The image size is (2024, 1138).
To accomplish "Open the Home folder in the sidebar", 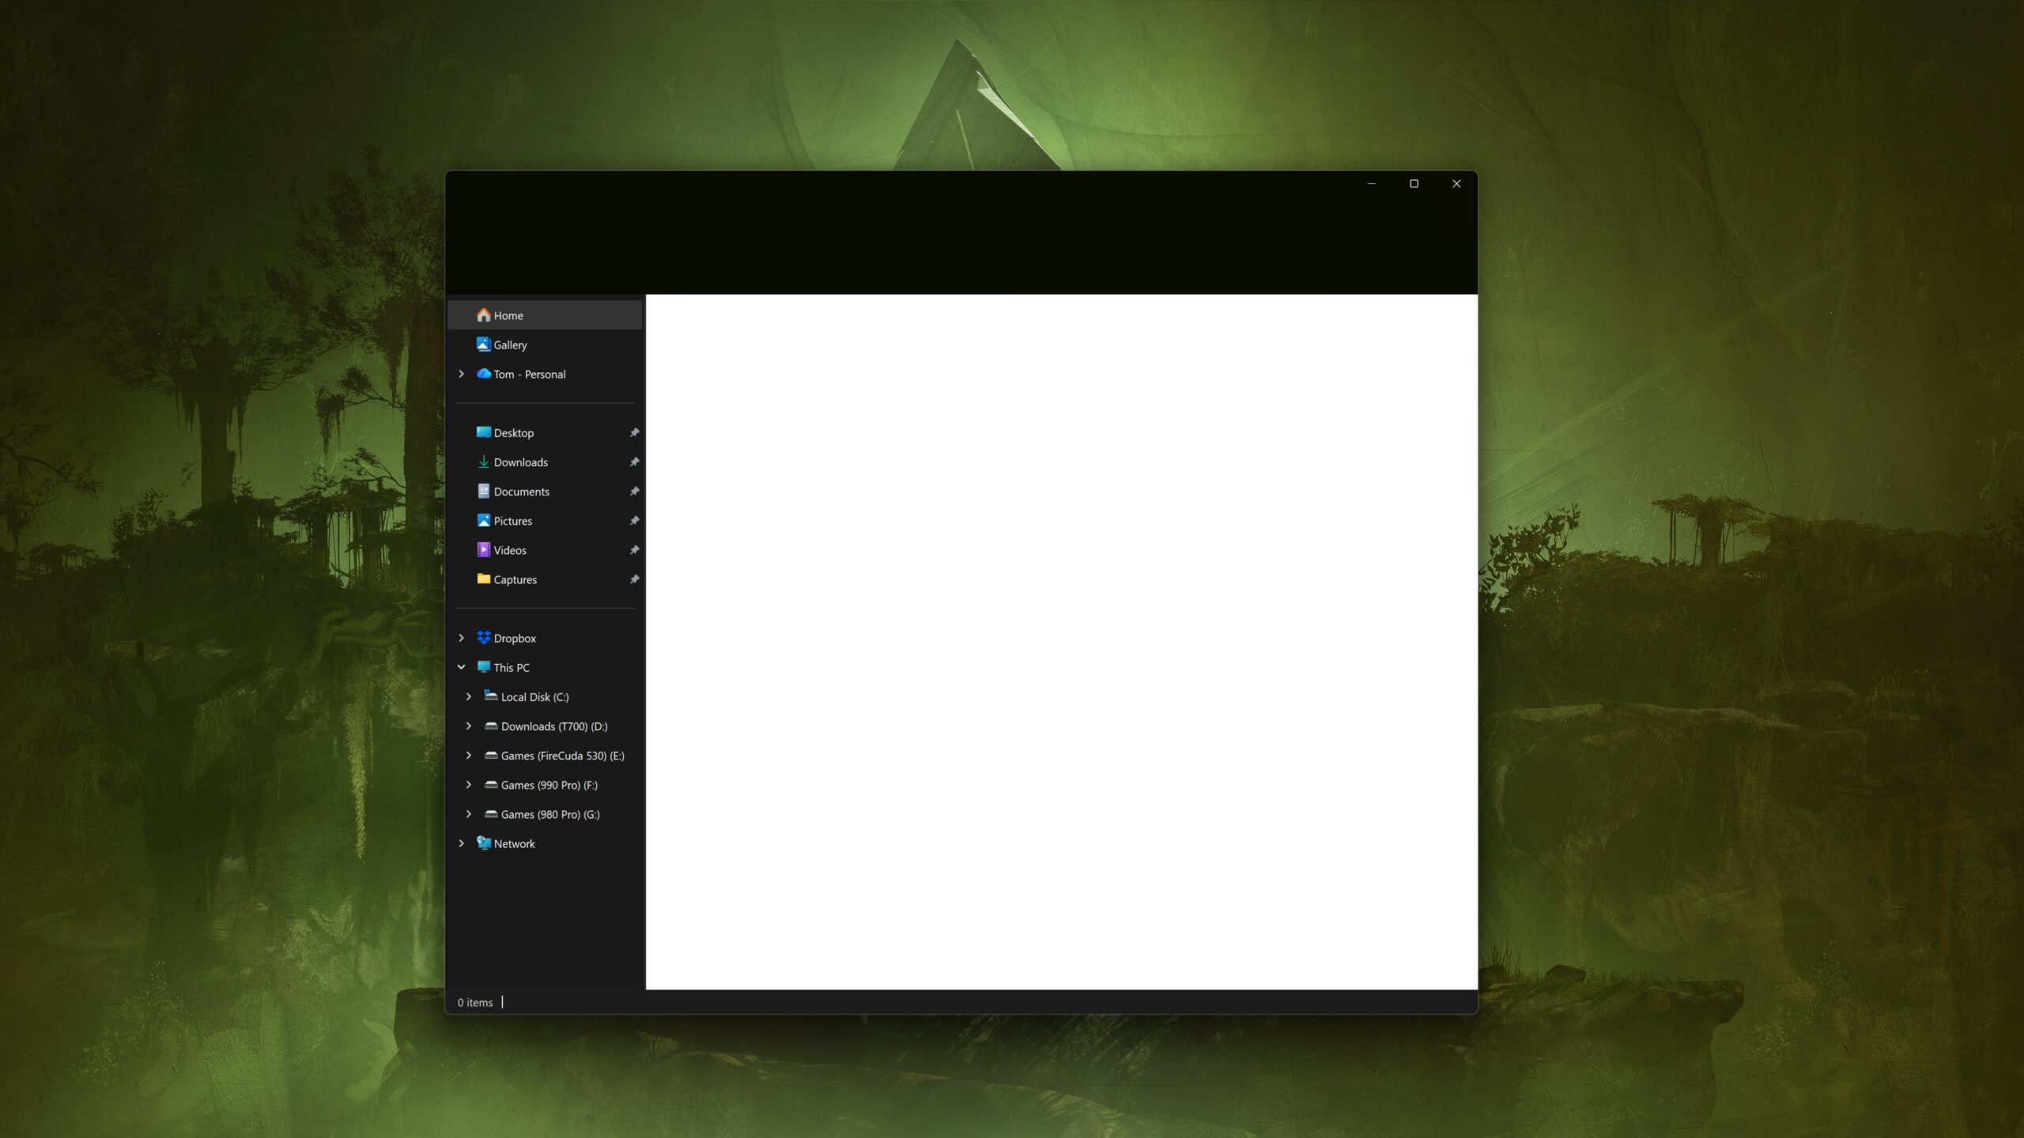I will tap(509, 315).
